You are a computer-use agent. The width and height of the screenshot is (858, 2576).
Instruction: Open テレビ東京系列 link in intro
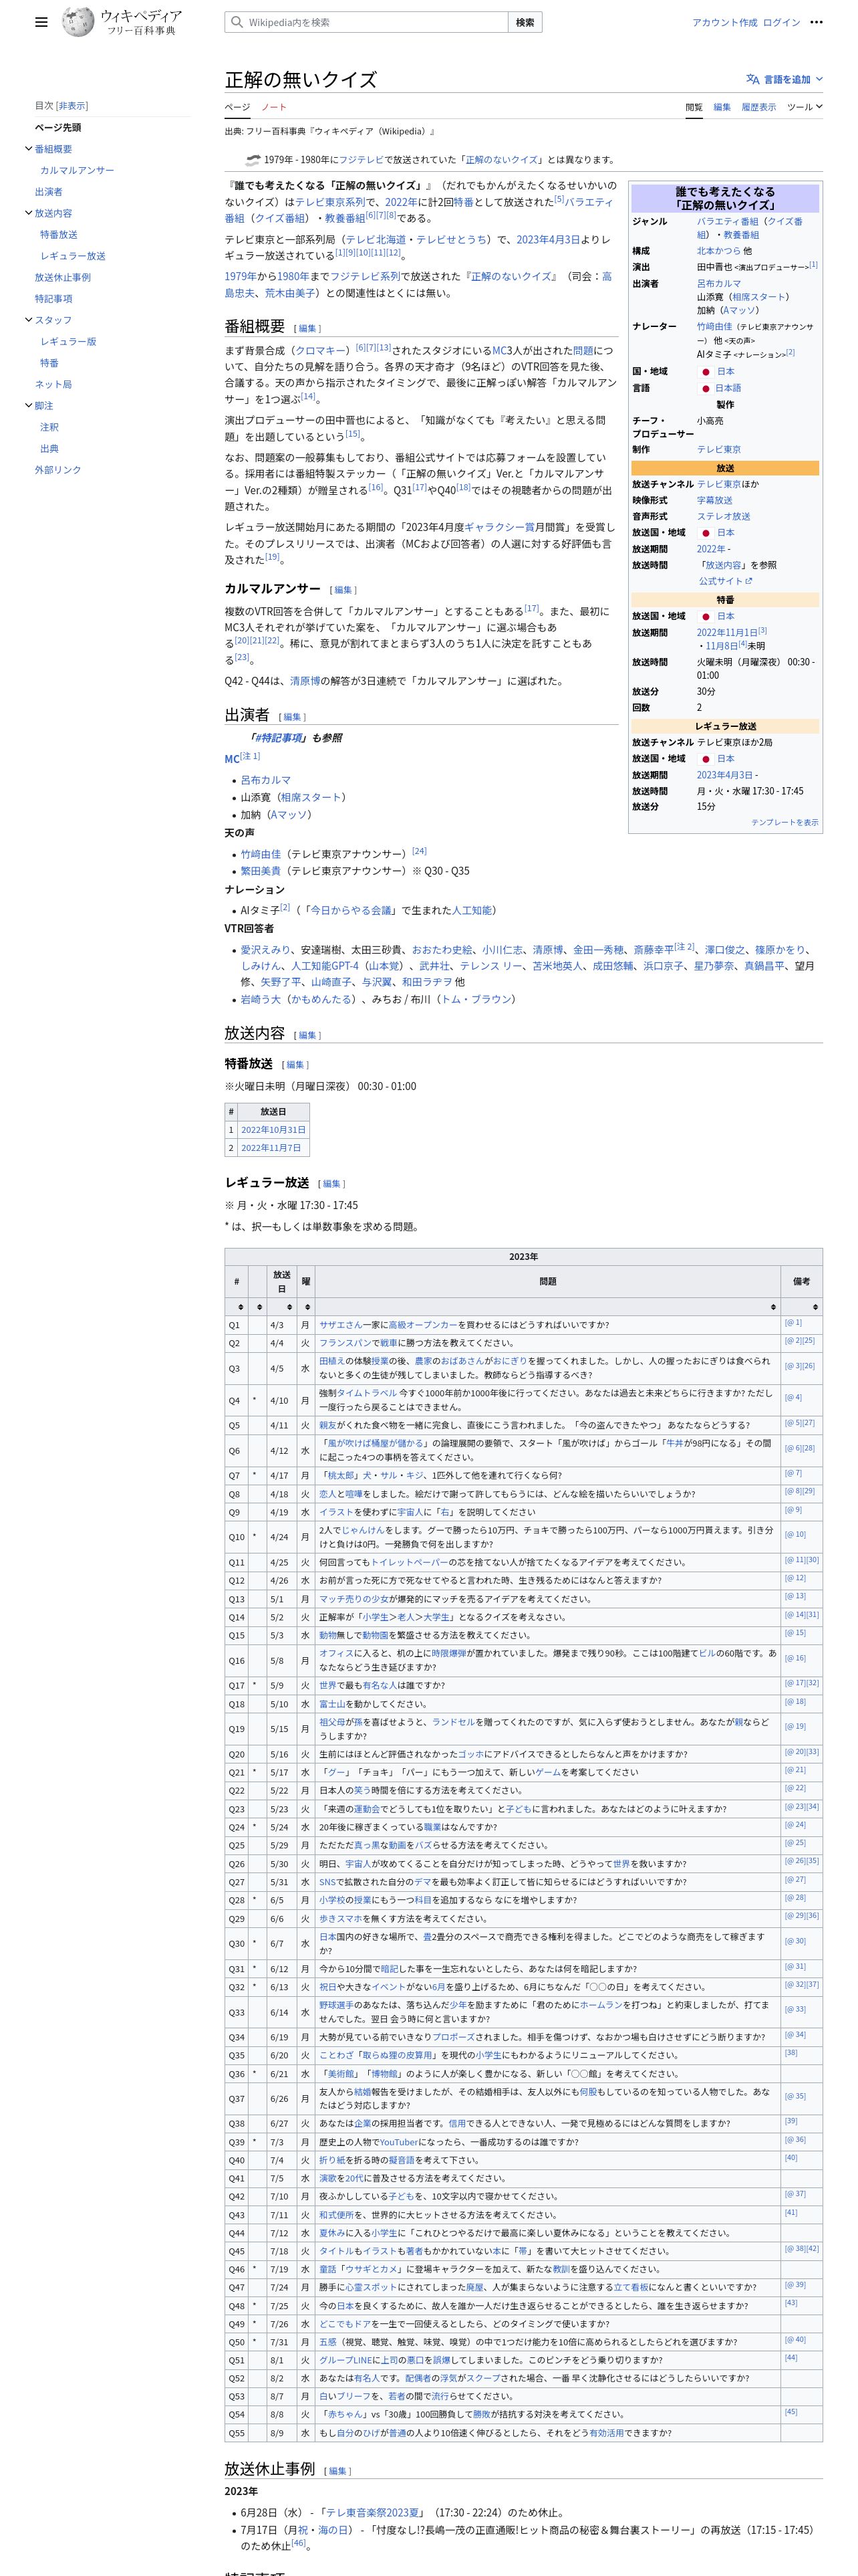[329, 202]
